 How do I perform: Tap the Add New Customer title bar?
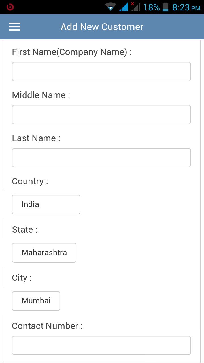coord(102,26)
